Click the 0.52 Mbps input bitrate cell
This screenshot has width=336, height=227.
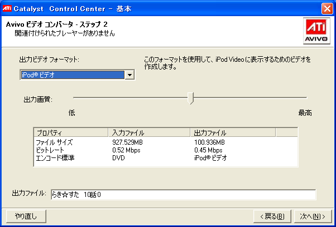[126, 150]
